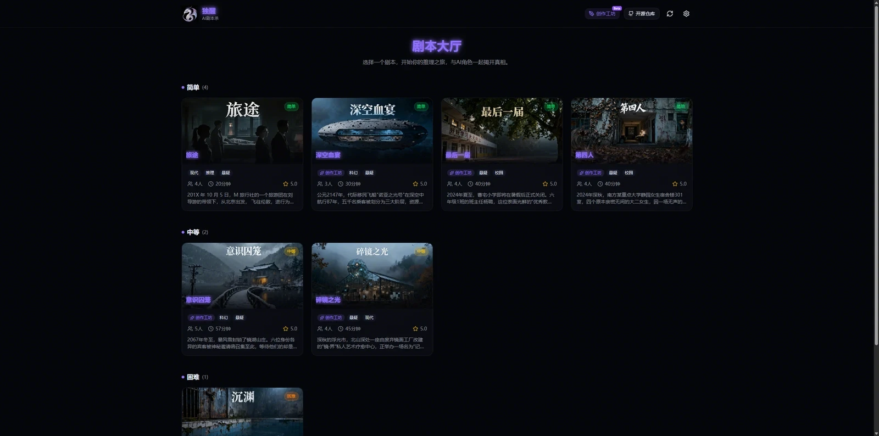Click the description starting 公元2147年
This screenshot has width=879, height=436.
click(x=370, y=198)
